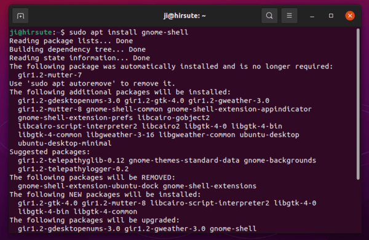Maximize the terminal window
Image resolution: width=369 pixels, height=240 pixels.
pos(331,16)
